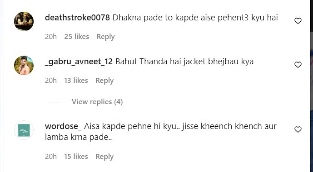Image resolution: width=313 pixels, height=172 pixels.
Task: Open wordose_'s teal profile avatar
Action: [24, 130]
